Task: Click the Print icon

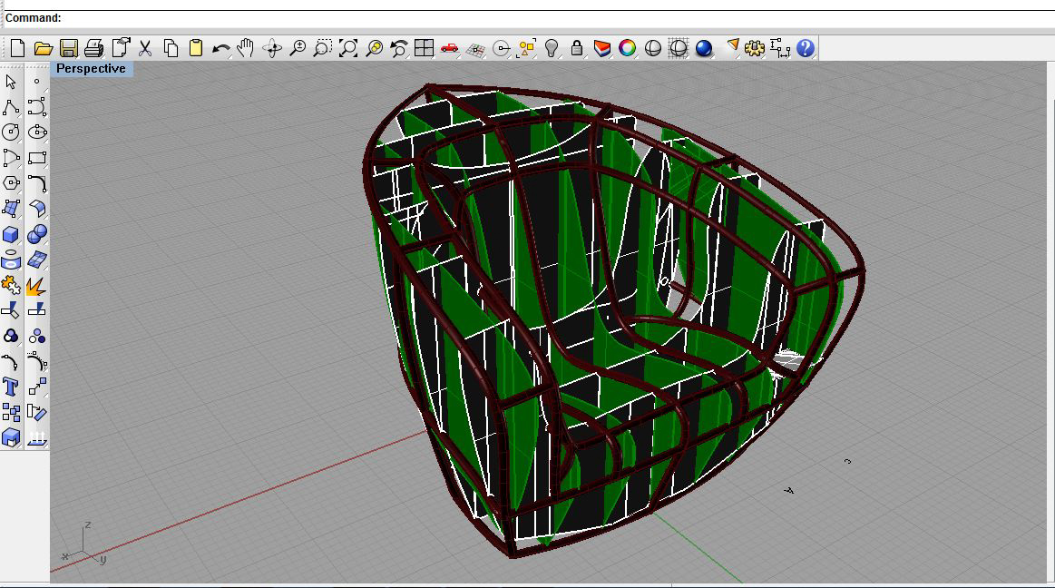Action: [94, 48]
